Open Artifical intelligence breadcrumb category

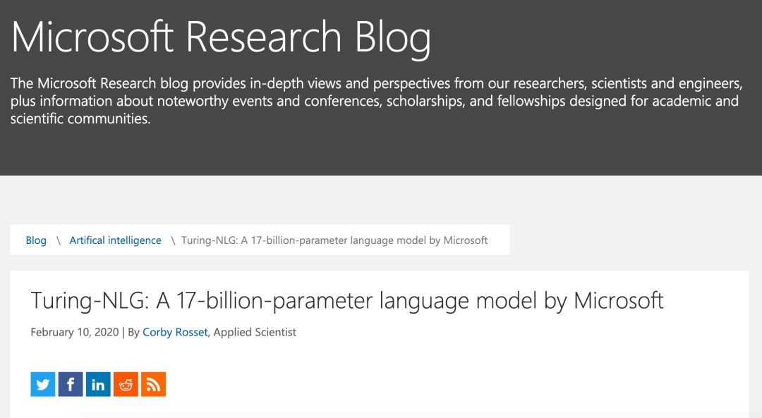coord(115,240)
